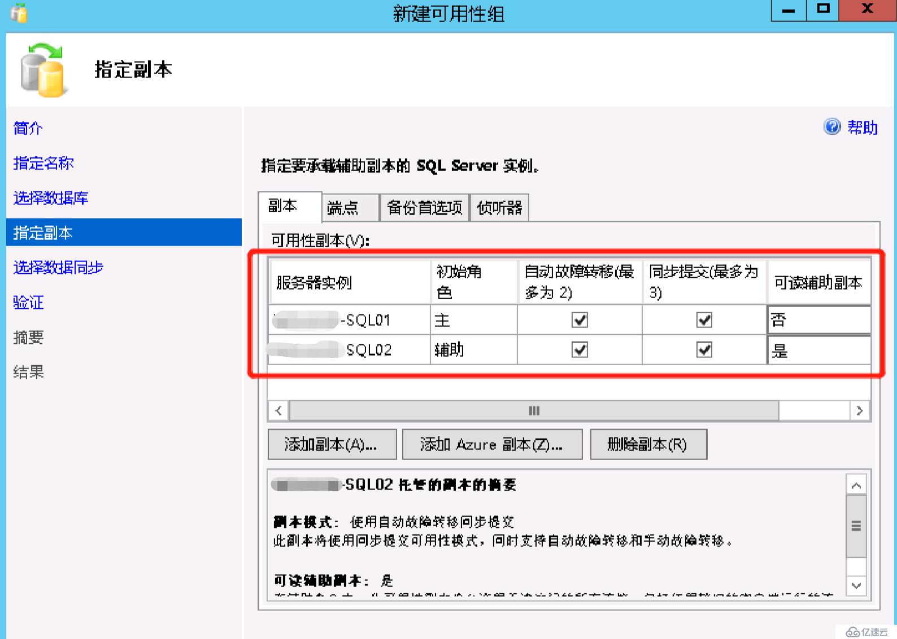Close the 新建可用性组 window
897x639 pixels.
tap(868, 10)
